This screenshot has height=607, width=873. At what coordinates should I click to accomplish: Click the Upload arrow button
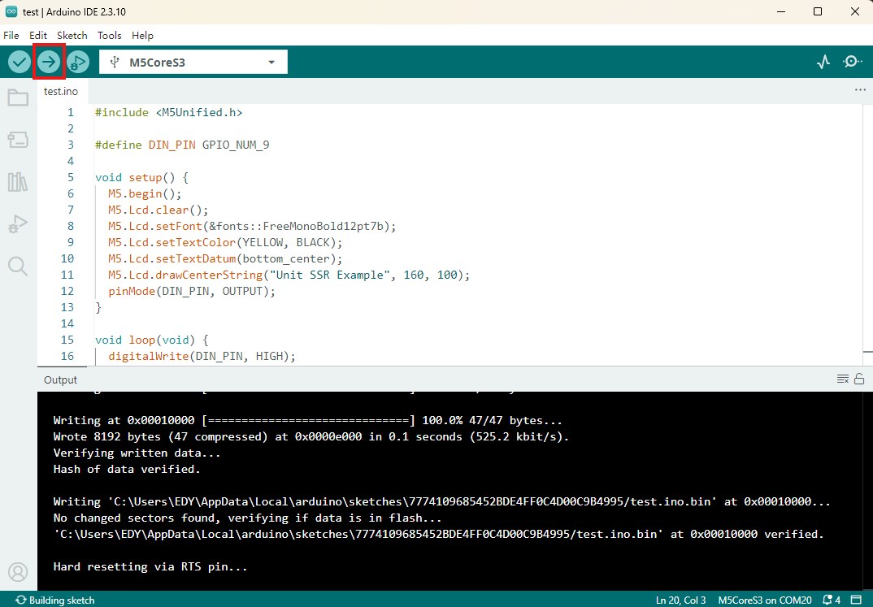click(49, 62)
